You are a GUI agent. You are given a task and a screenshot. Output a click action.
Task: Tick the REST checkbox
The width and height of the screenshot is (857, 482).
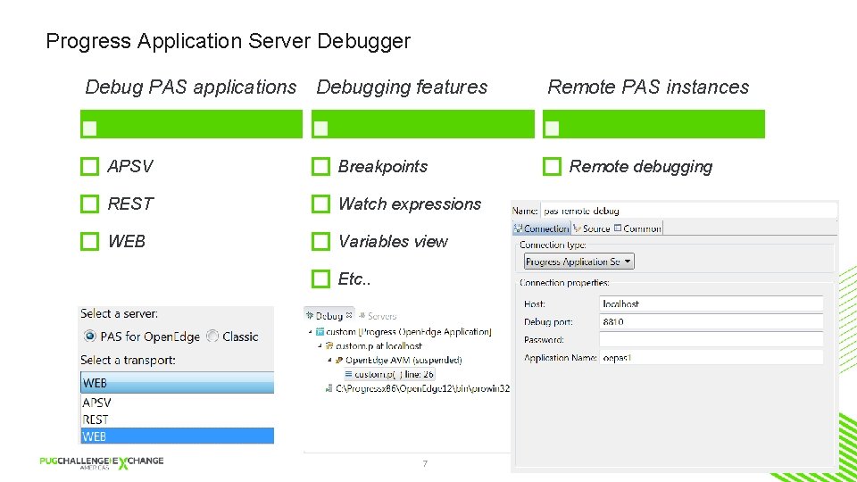[89, 204]
